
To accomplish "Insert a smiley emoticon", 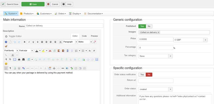I will [x=6, y=64].
